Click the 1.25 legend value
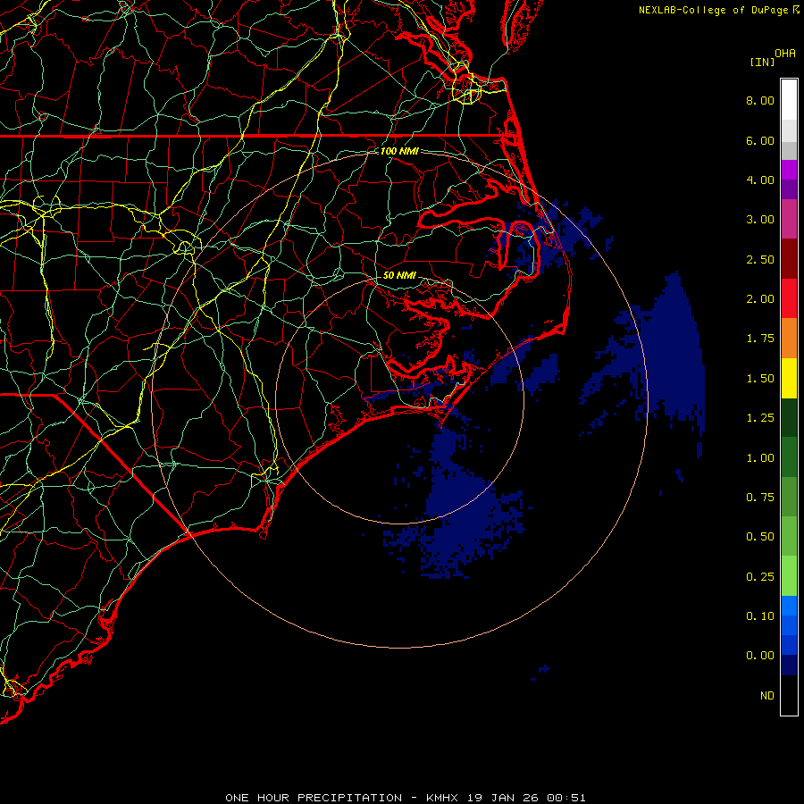Image resolution: width=804 pixels, height=804 pixels. click(x=760, y=418)
